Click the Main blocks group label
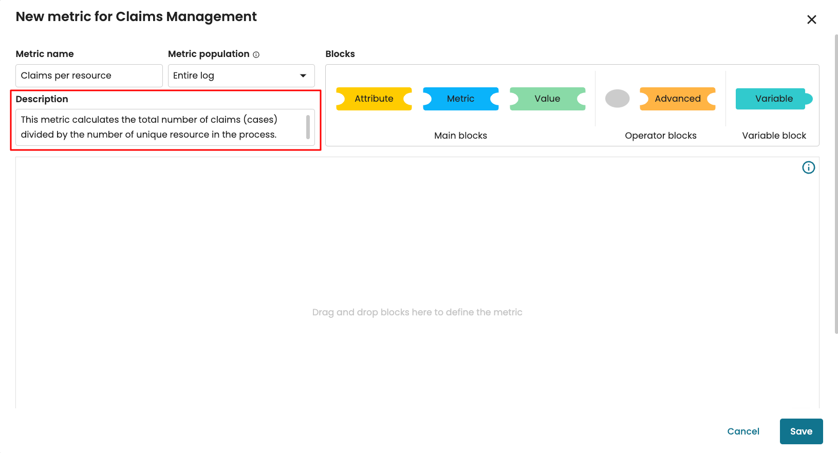The height and width of the screenshot is (453, 838). (460, 136)
